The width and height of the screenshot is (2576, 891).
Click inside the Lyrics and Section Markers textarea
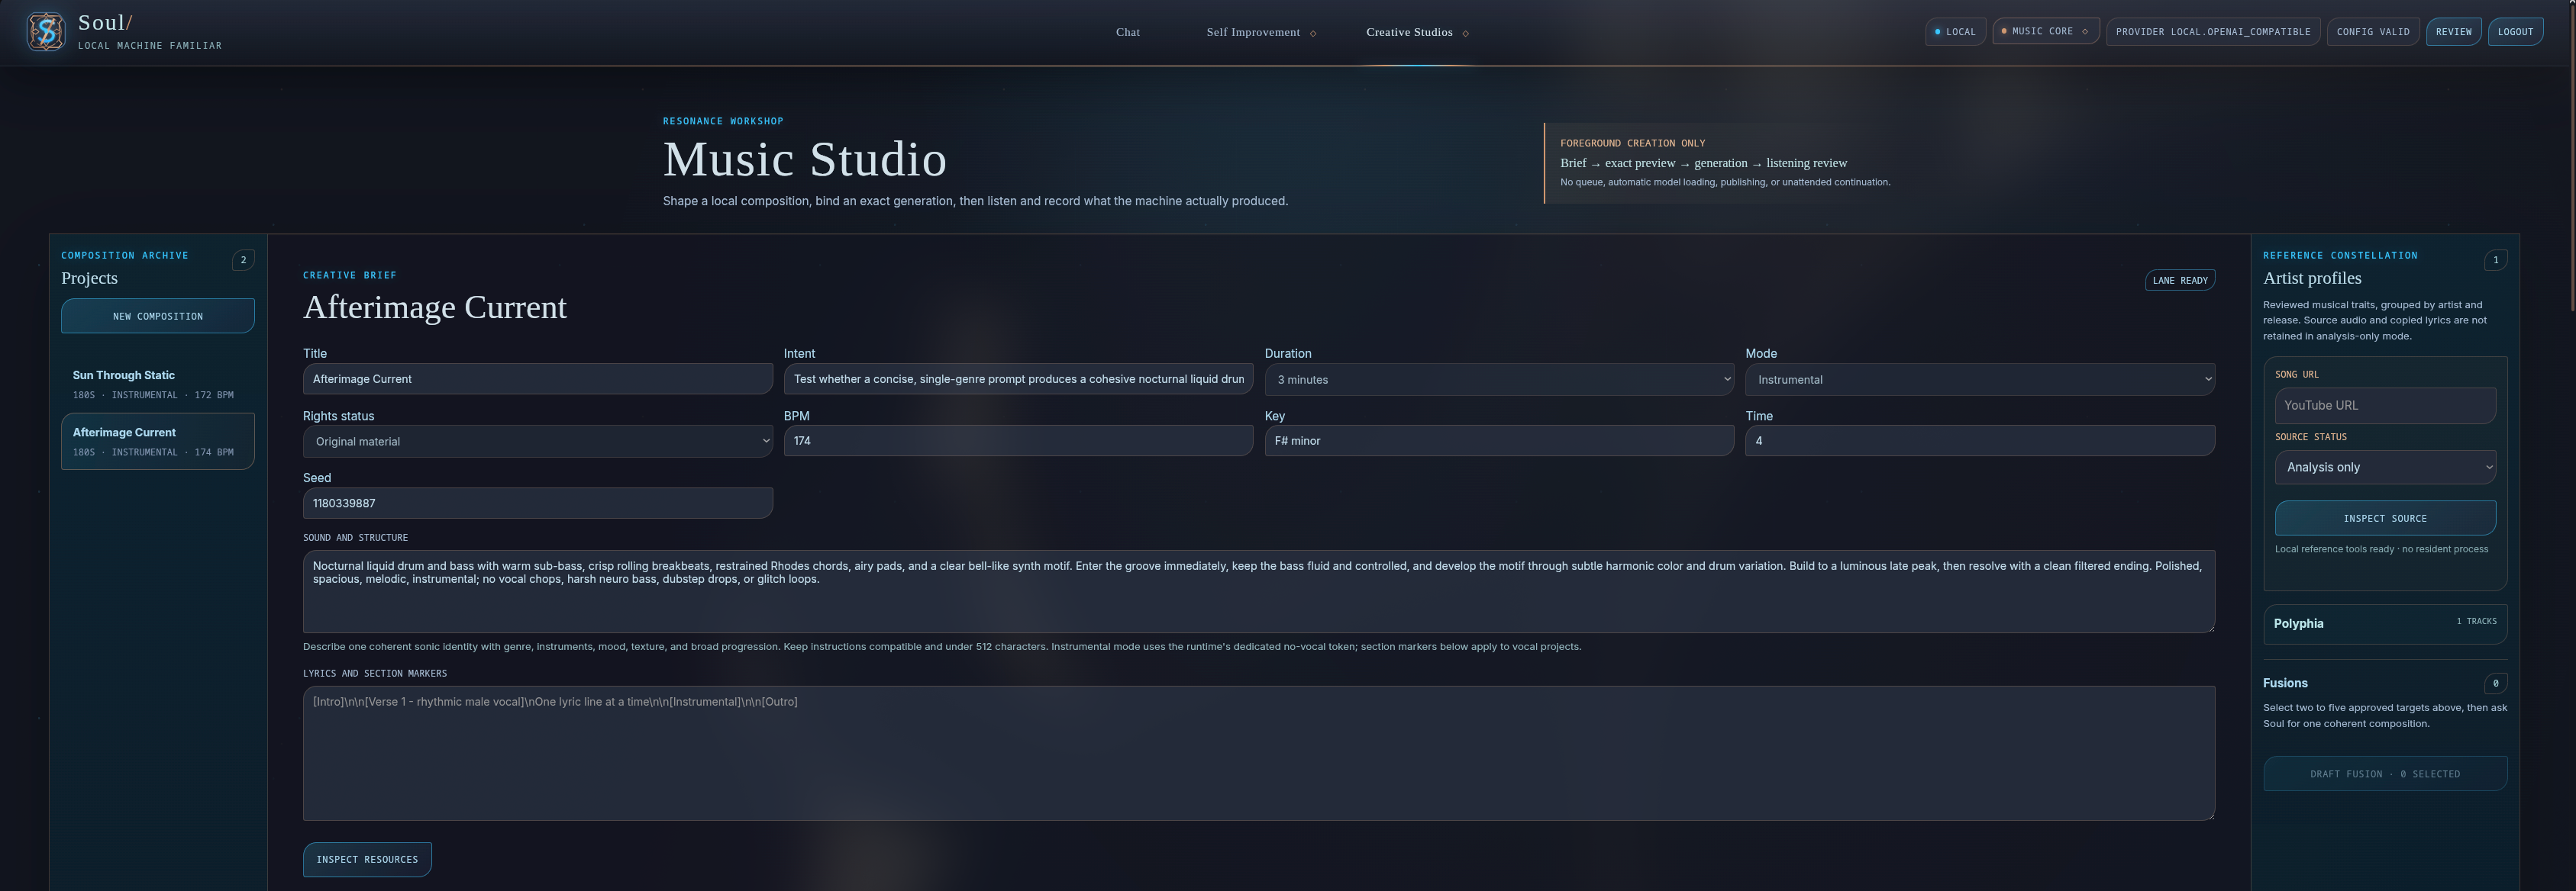coord(1259,753)
